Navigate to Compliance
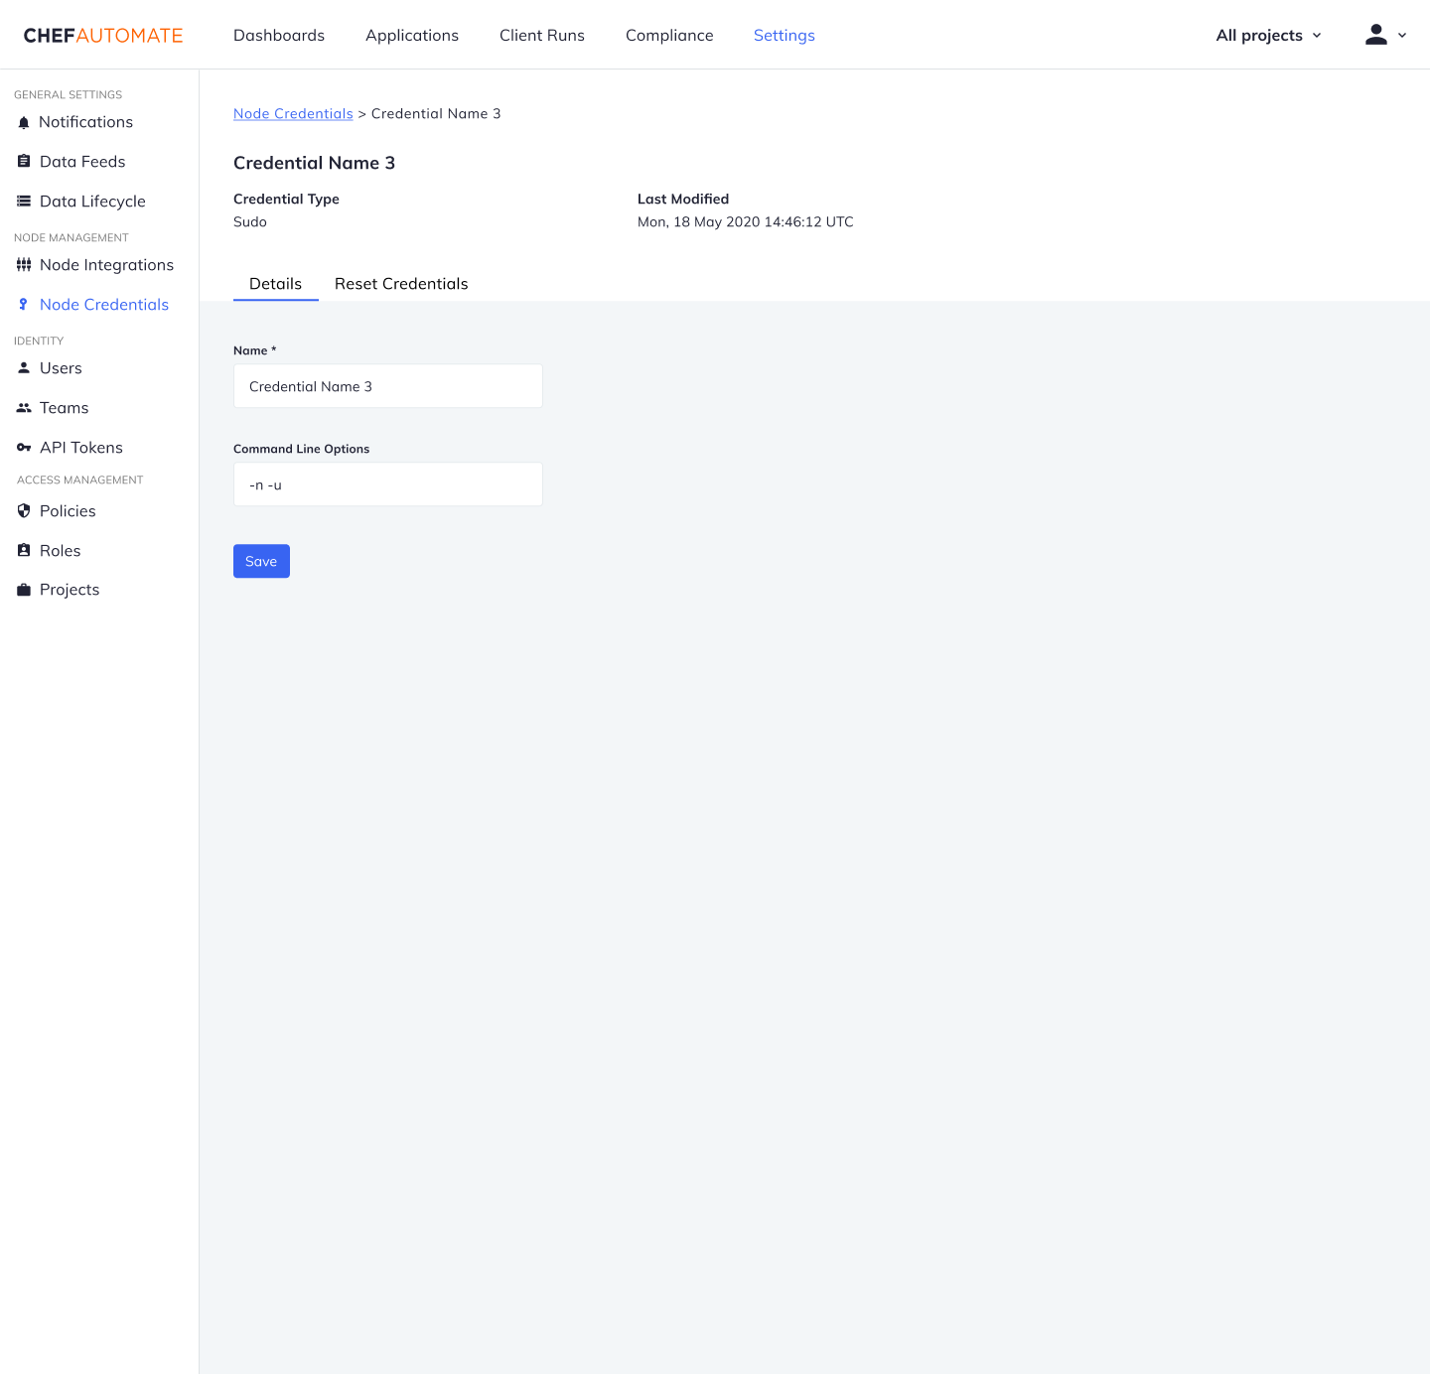This screenshot has height=1374, width=1430. (x=669, y=36)
